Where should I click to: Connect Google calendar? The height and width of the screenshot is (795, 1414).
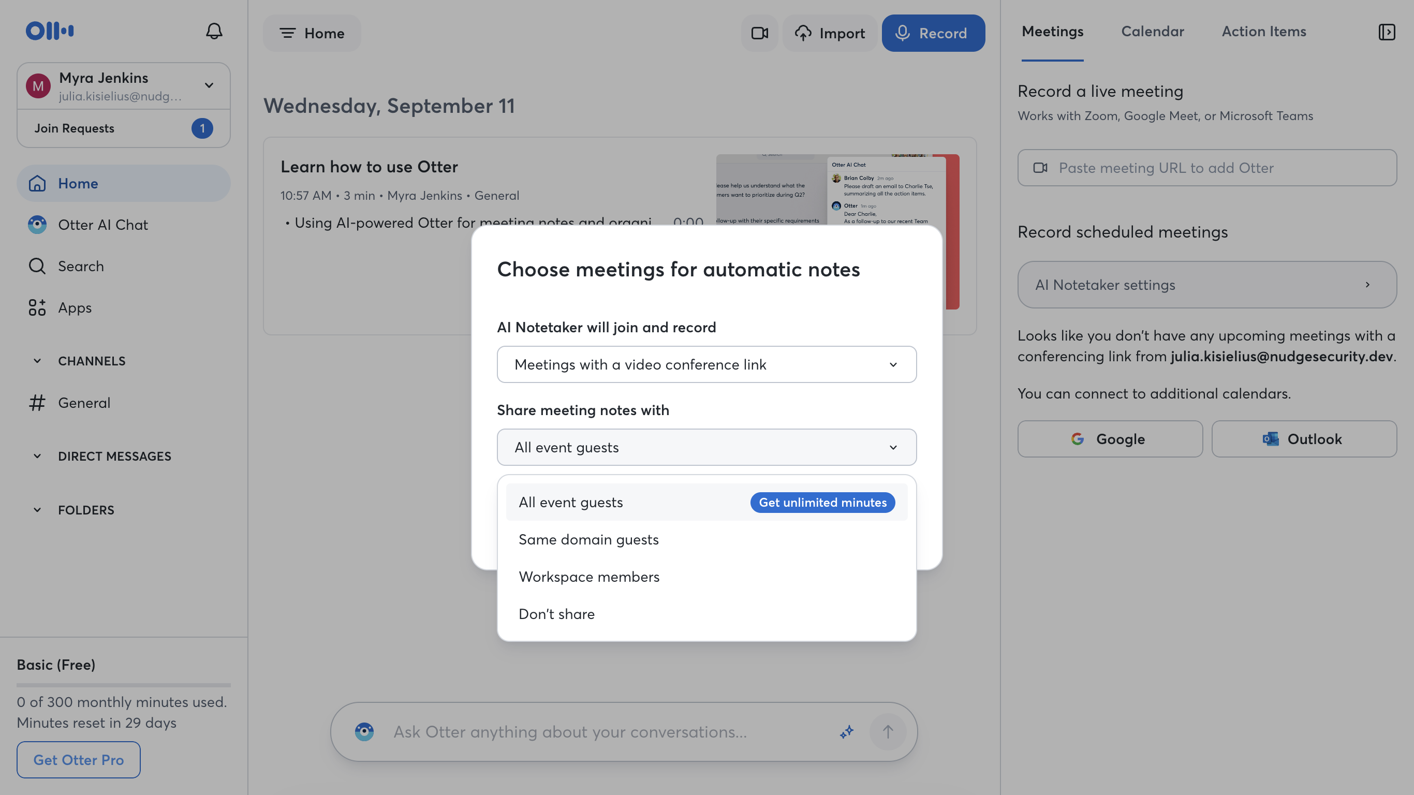1110,439
